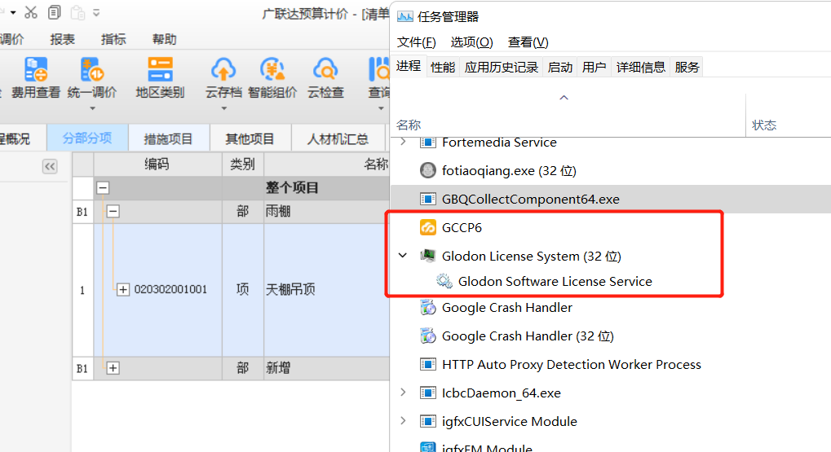Select the 雨棚 name cell
This screenshot has height=452, width=831.
(x=326, y=211)
